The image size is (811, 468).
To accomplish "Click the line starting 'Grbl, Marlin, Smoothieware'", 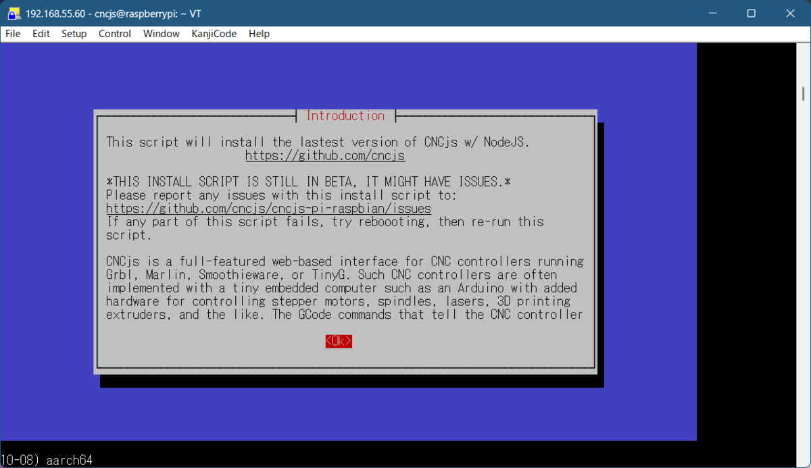I will (x=332, y=275).
